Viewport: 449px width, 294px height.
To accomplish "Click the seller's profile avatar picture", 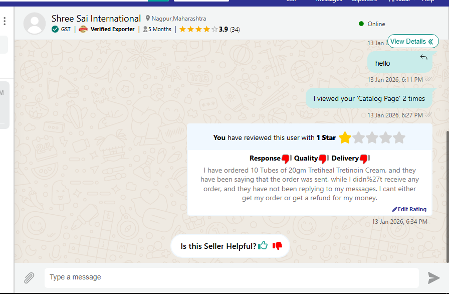I will [35, 24].
